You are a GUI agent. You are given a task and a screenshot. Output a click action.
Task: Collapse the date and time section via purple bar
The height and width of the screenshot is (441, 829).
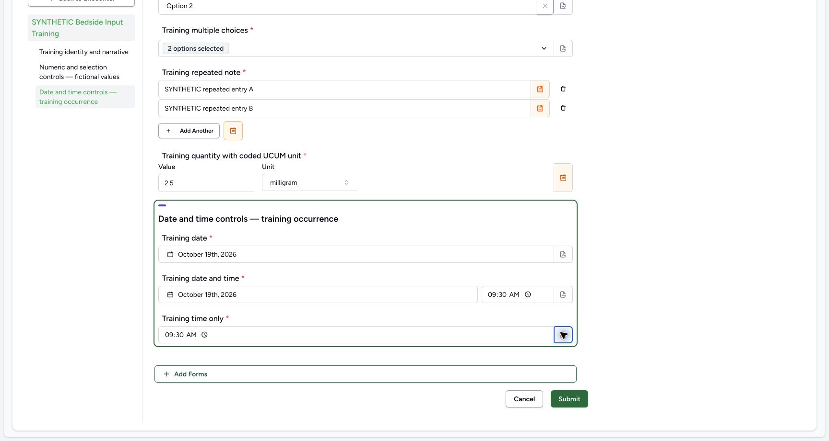(162, 205)
